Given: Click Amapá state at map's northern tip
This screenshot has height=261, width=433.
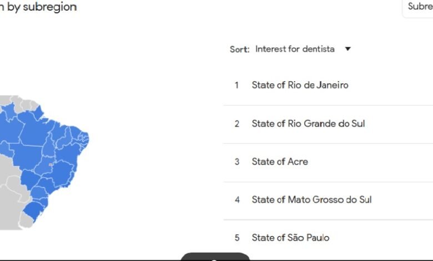Looking at the screenshot, I should pyautogui.click(x=39, y=111).
